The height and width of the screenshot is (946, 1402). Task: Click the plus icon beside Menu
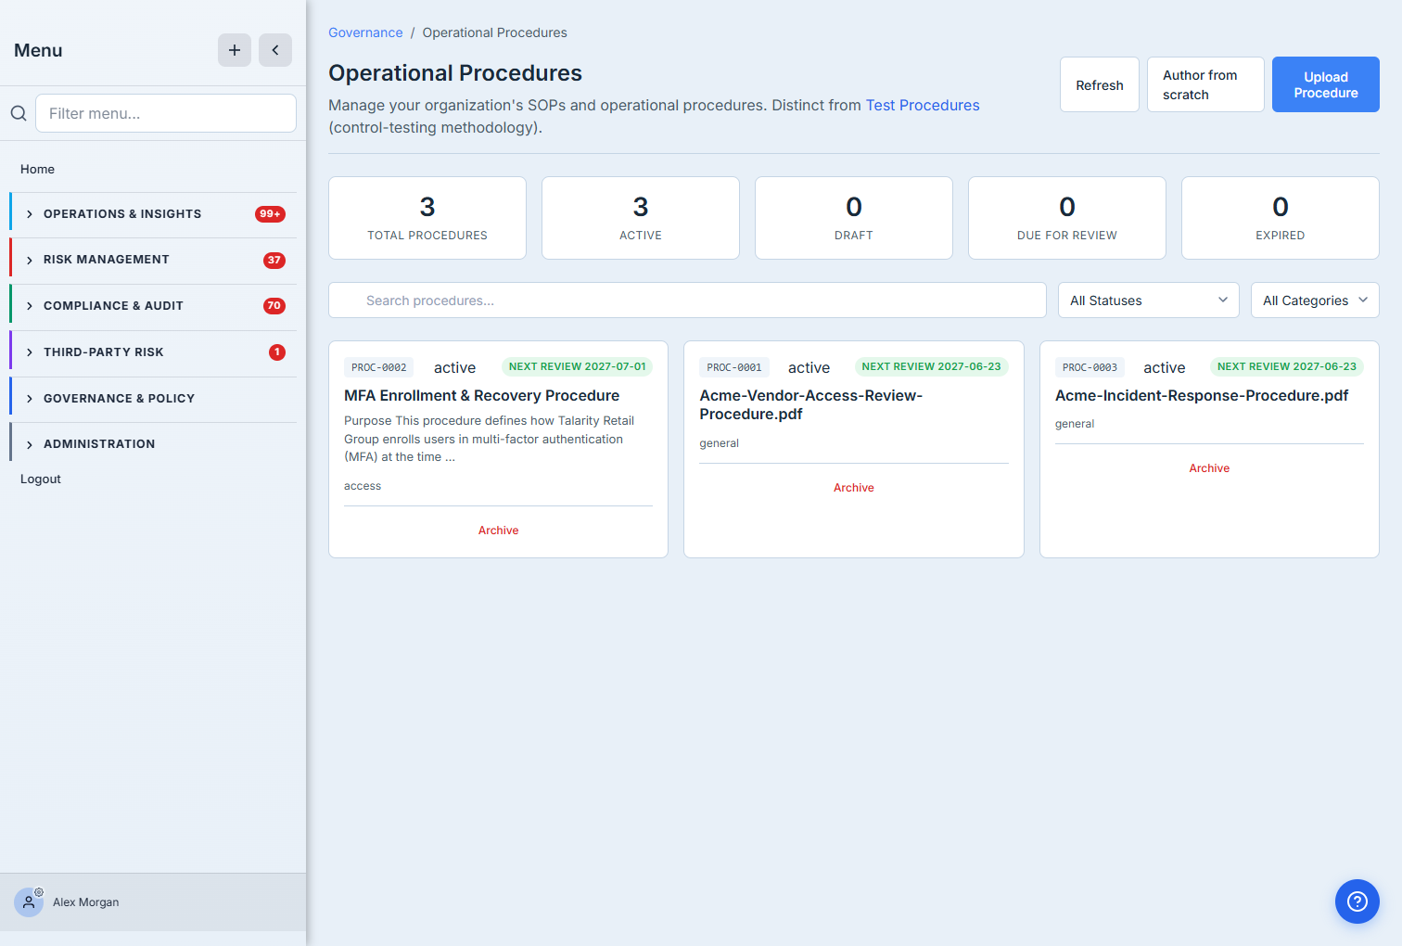[235, 50]
